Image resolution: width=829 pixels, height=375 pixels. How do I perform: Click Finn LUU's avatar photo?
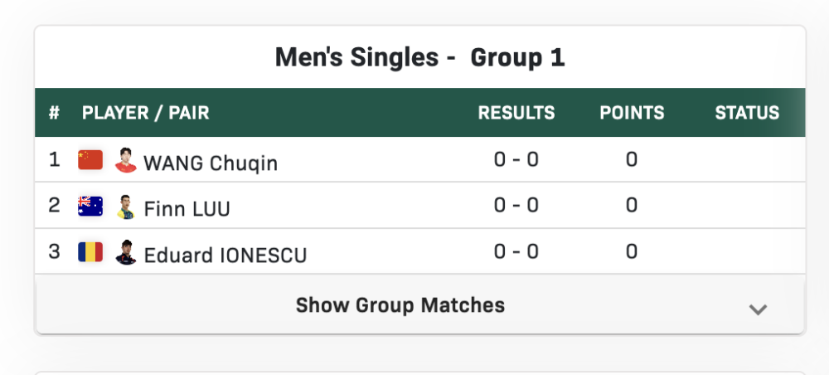coord(126,207)
